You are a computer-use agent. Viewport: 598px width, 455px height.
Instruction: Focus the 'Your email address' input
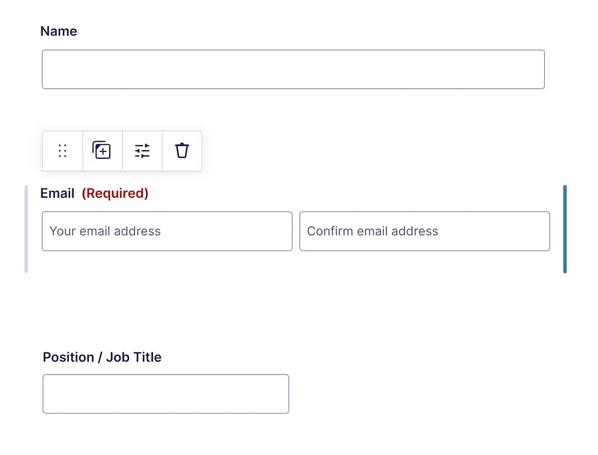(x=167, y=231)
